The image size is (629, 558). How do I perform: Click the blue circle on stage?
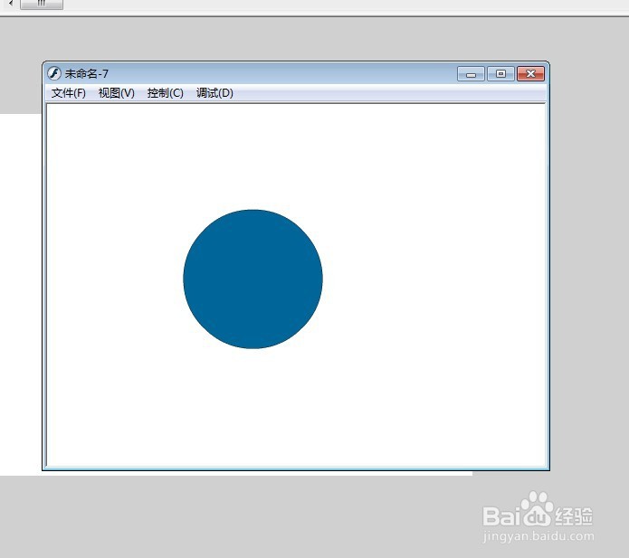click(x=253, y=279)
